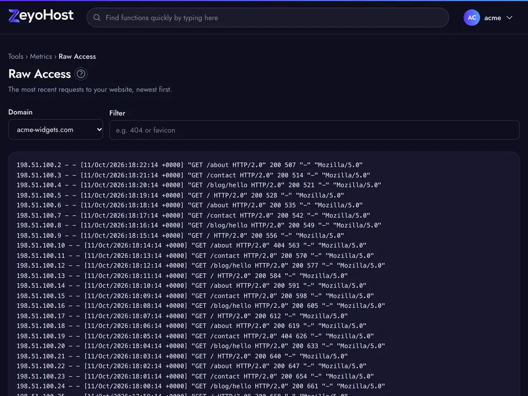Select the log entry from 198.51.100.17
The image size is (528, 396).
(182, 316)
